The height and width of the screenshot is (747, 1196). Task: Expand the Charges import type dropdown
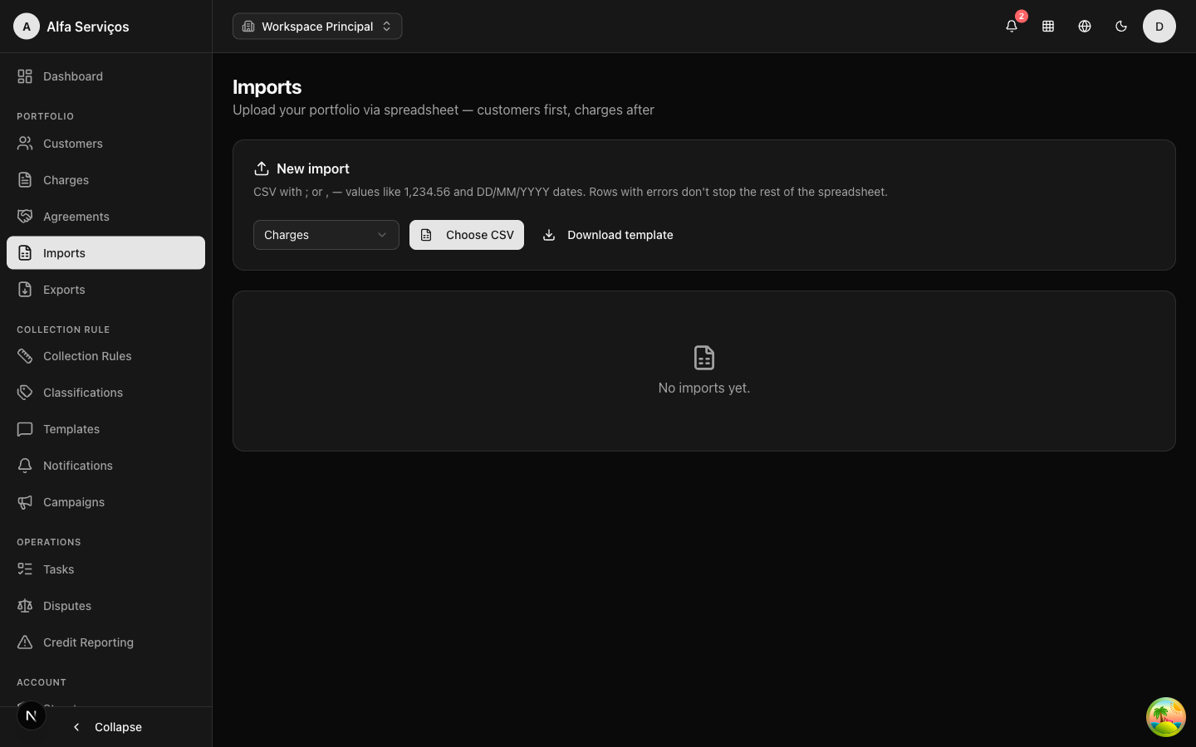tap(326, 235)
